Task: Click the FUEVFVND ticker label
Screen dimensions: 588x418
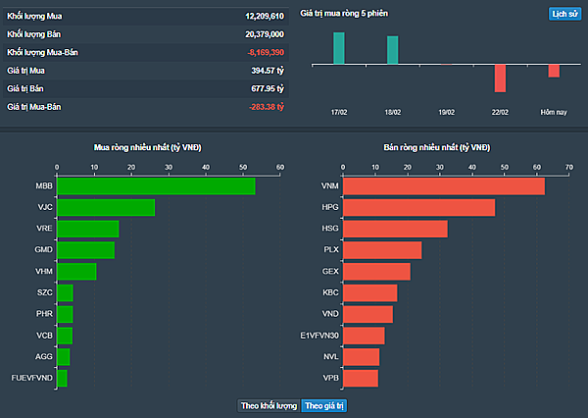Action: tap(32, 378)
